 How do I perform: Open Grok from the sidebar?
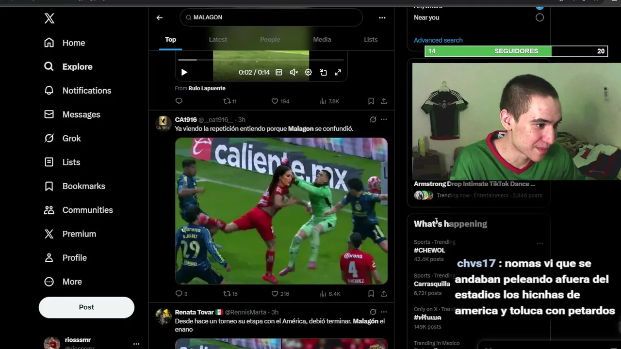tap(62, 138)
